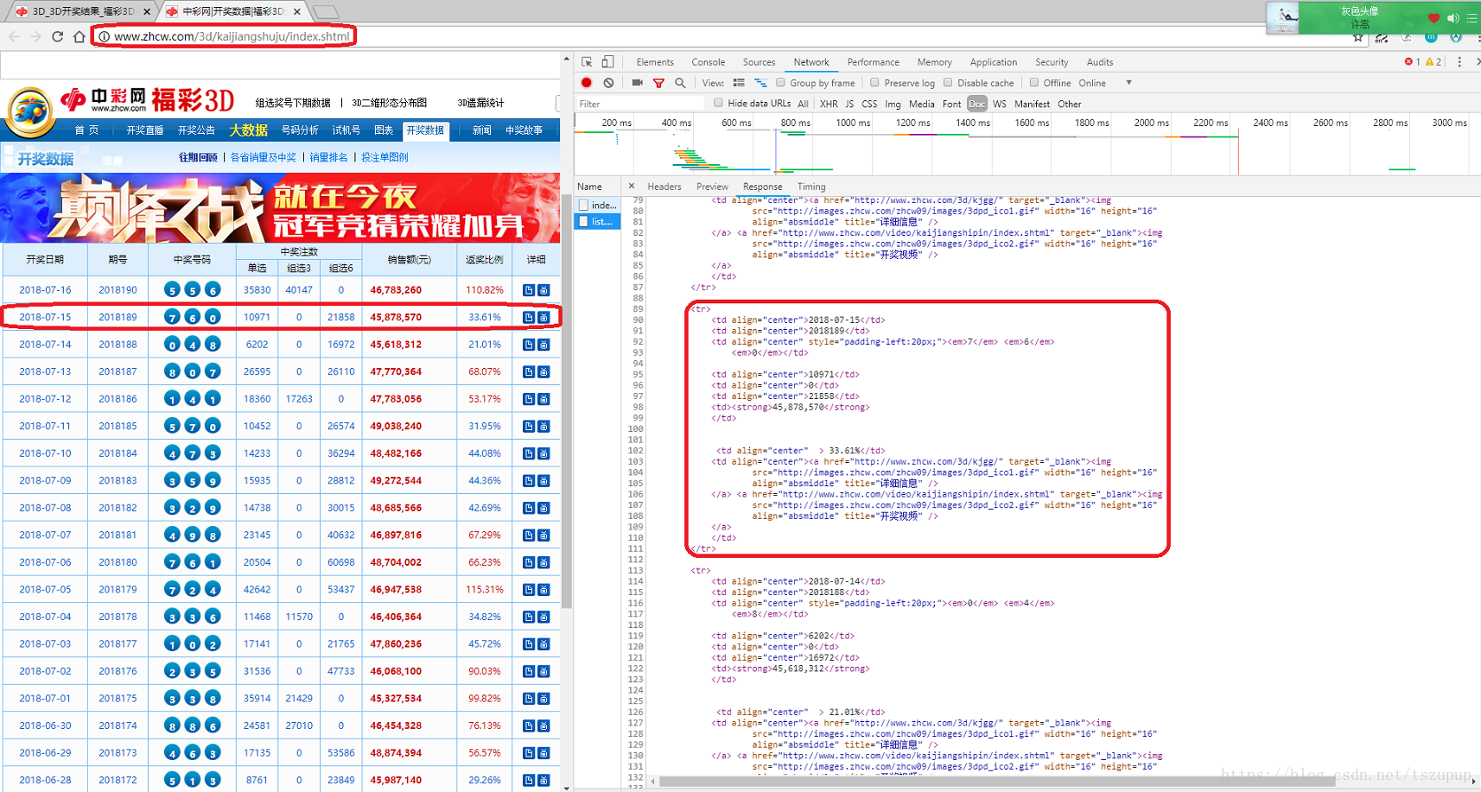
Task: Open the 3D遗漏统计 link
Action: pyautogui.click(x=480, y=103)
